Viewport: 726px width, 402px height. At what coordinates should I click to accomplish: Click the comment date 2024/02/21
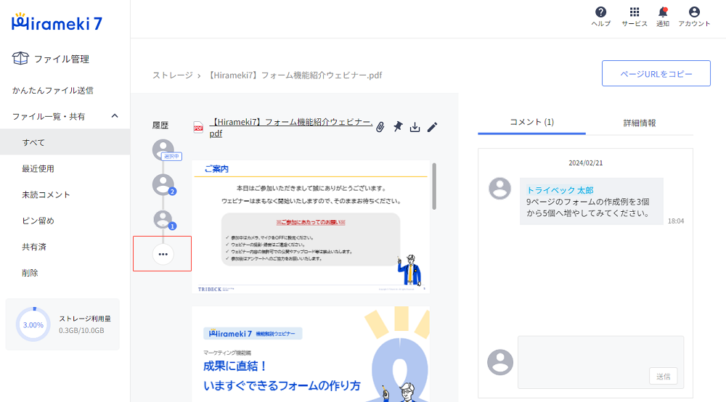[586, 163]
